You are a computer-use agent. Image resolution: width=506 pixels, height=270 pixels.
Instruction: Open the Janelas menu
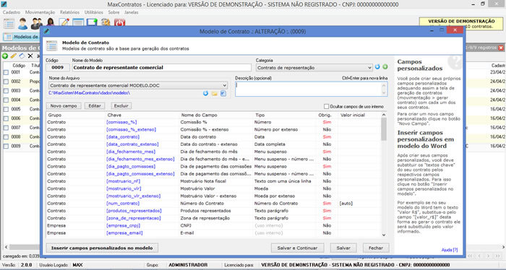132,12
